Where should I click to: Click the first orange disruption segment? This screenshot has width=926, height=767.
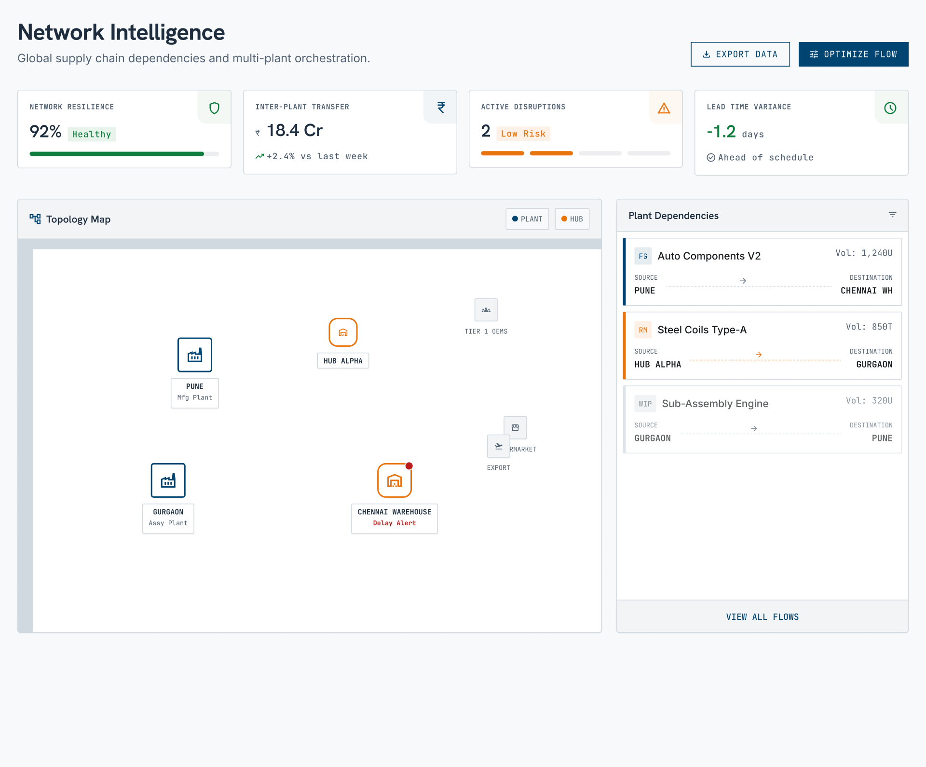click(x=503, y=153)
